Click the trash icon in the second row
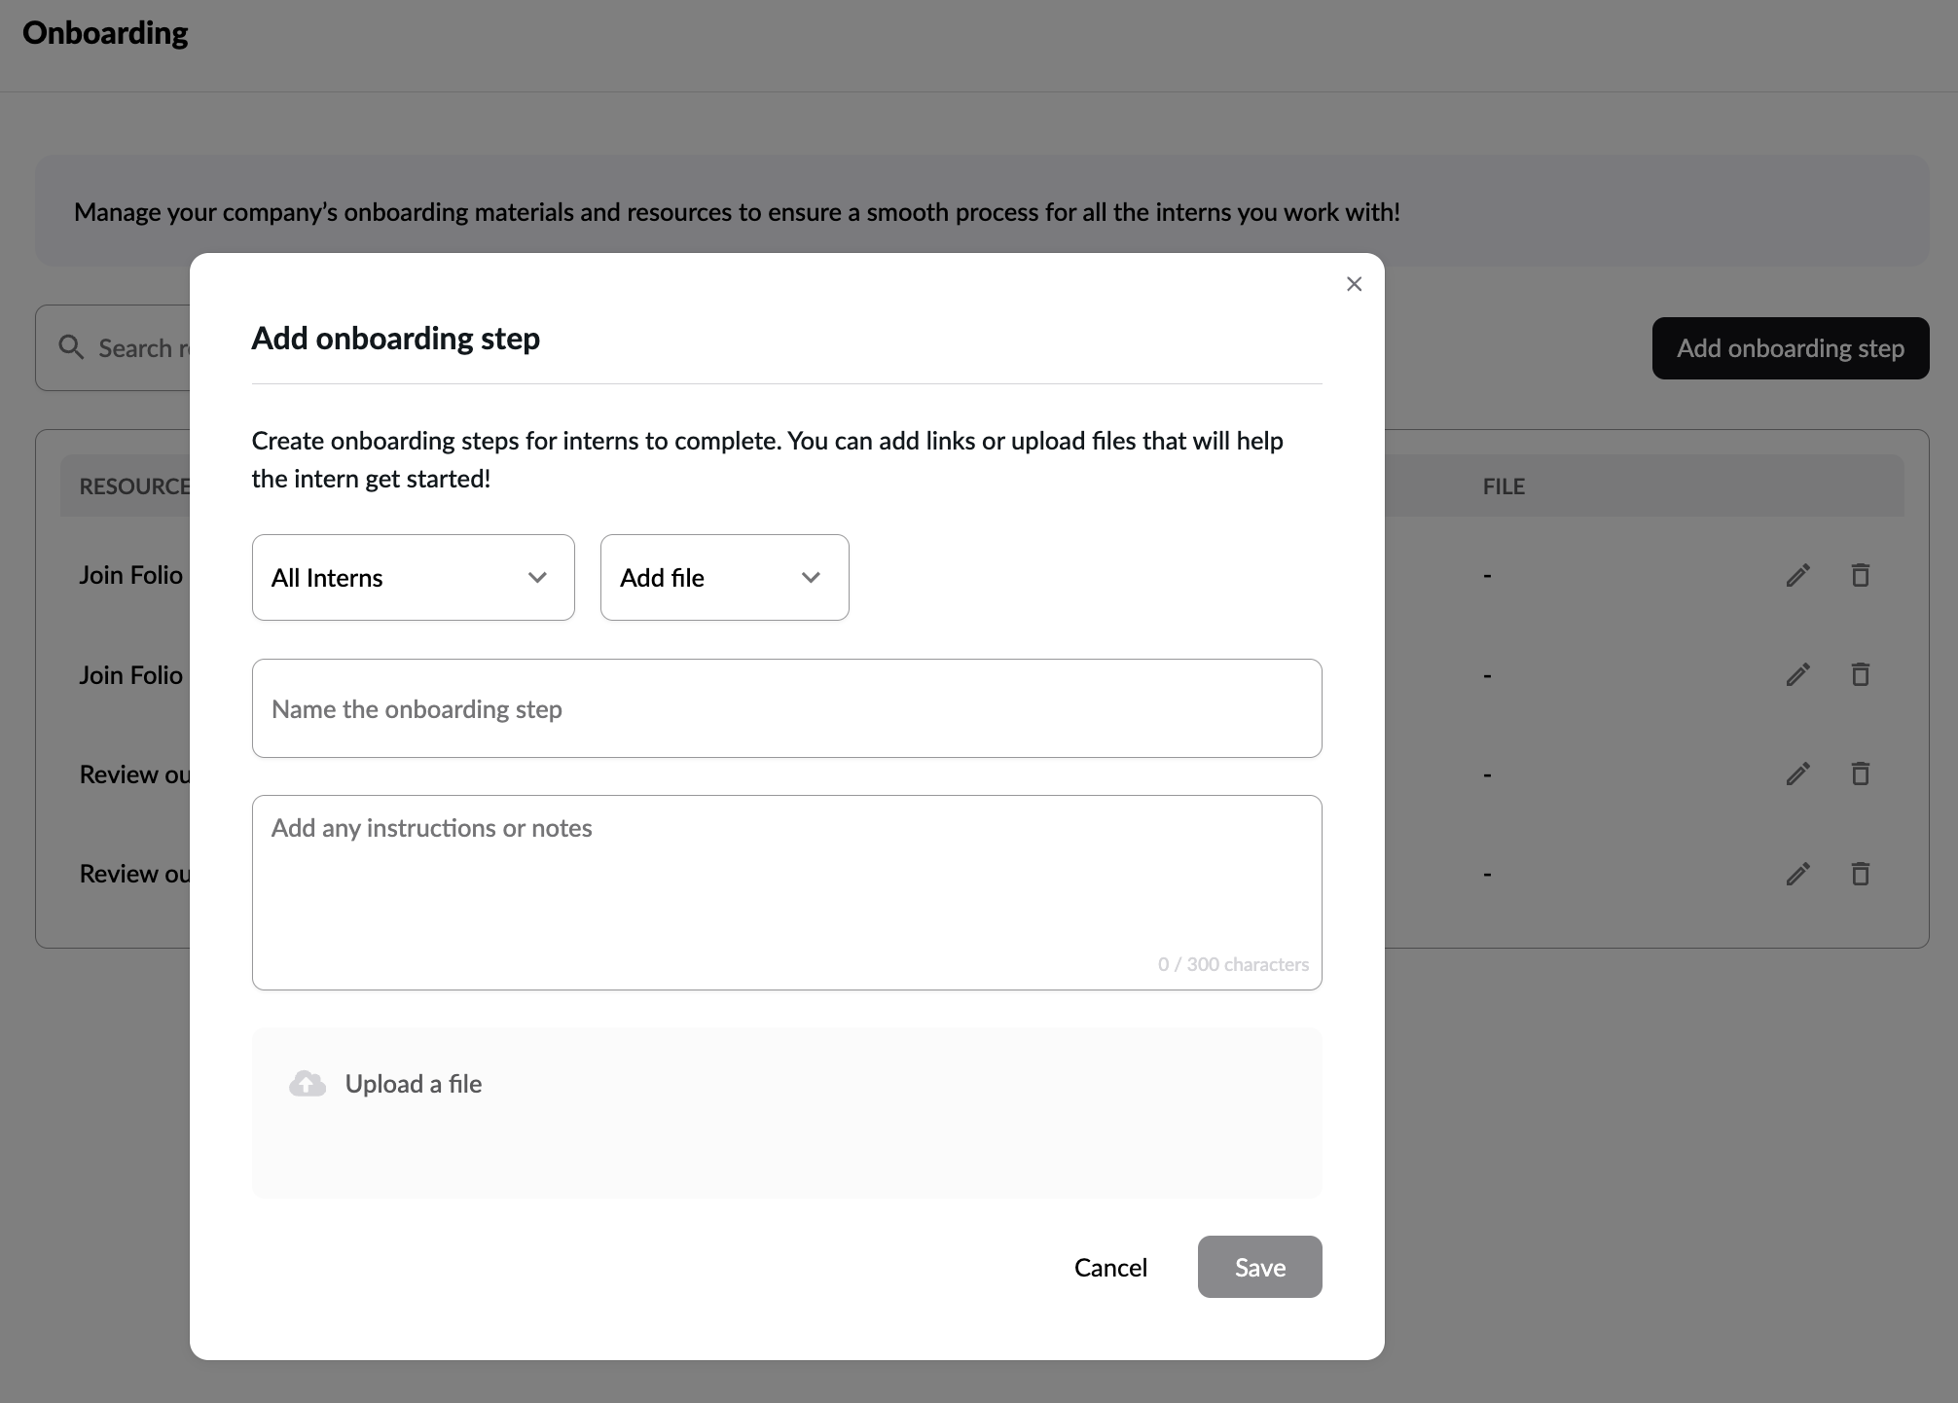Image resolution: width=1958 pixels, height=1403 pixels. coord(1860,674)
